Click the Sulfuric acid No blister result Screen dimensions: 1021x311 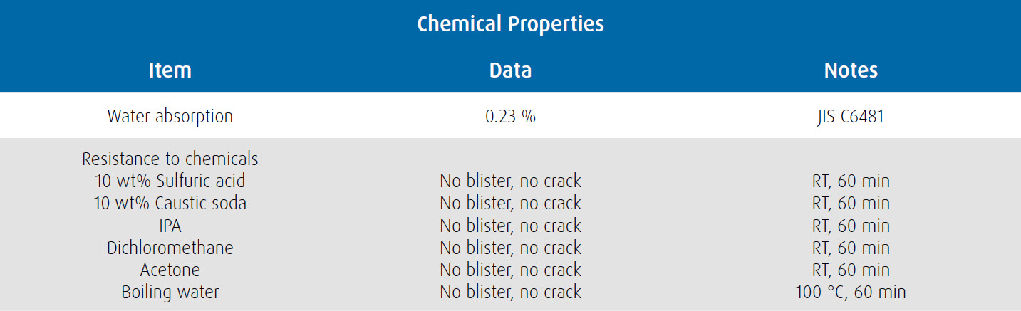tap(510, 181)
